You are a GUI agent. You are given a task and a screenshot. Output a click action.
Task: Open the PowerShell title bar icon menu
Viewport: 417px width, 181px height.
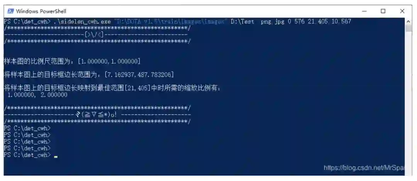10,11
